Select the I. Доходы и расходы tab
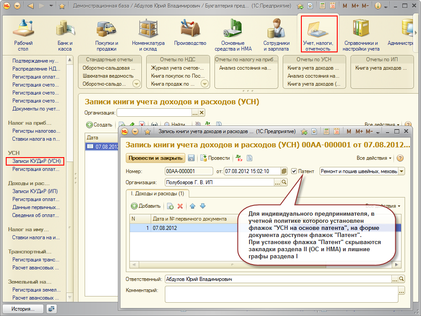This screenshot has height=316, width=421. (157, 194)
